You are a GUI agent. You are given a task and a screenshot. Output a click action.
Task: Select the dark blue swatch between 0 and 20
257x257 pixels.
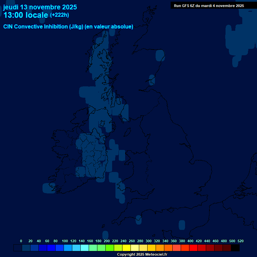click(x=26, y=248)
